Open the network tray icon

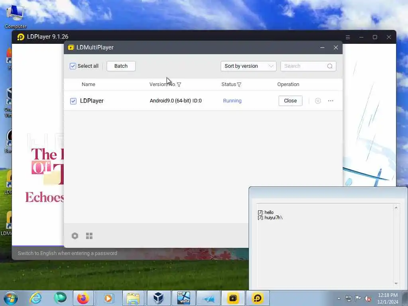tap(348, 298)
